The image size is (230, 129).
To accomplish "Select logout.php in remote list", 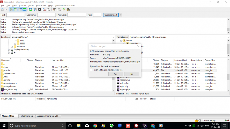I will [124, 90].
